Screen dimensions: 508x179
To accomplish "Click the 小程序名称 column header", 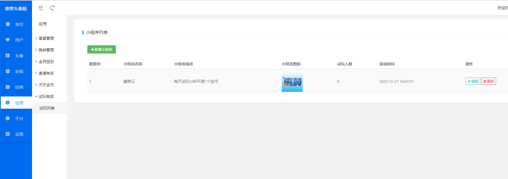I will tap(133, 64).
